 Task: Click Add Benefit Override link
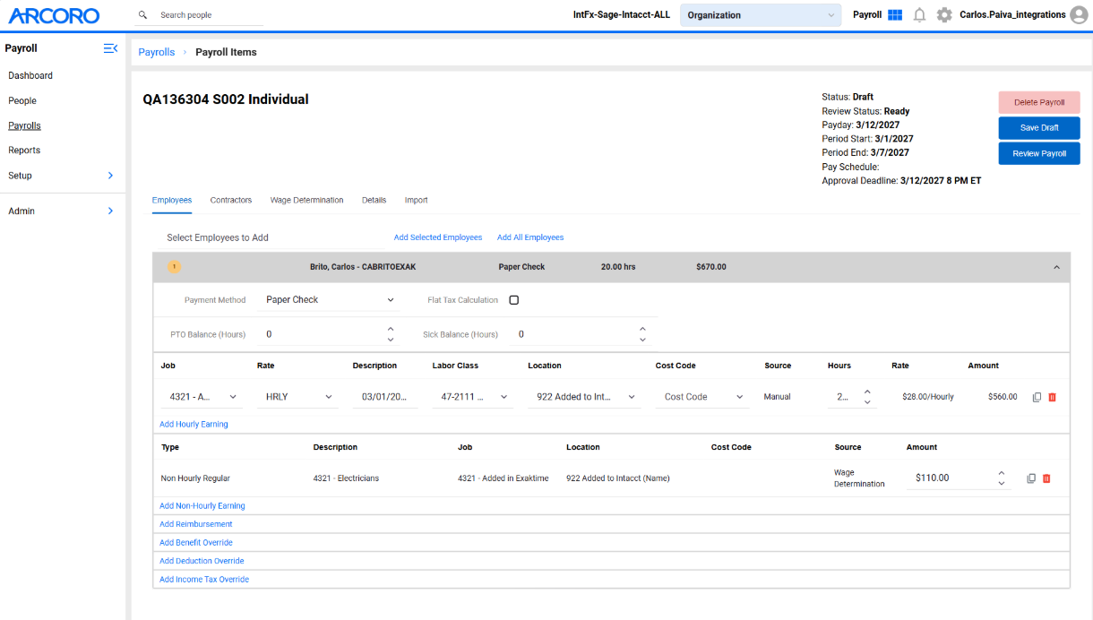click(x=196, y=543)
